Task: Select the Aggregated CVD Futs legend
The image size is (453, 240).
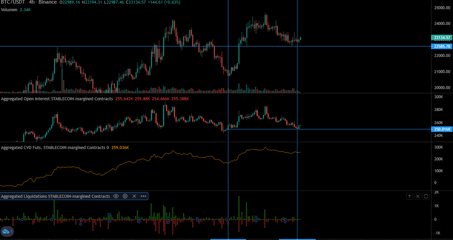Action: (x=55, y=148)
